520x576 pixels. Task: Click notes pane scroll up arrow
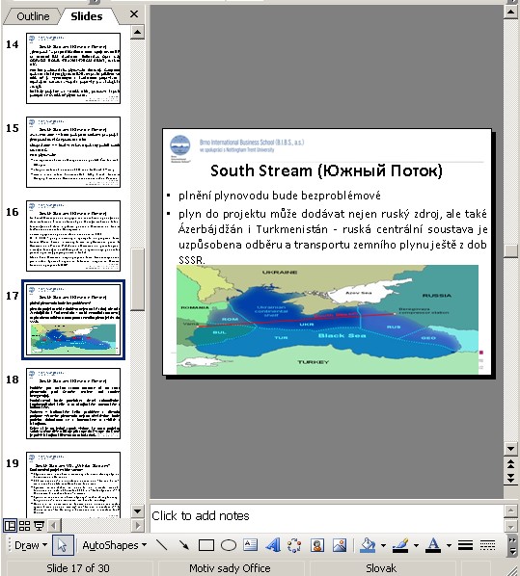pyautogui.click(x=510, y=511)
